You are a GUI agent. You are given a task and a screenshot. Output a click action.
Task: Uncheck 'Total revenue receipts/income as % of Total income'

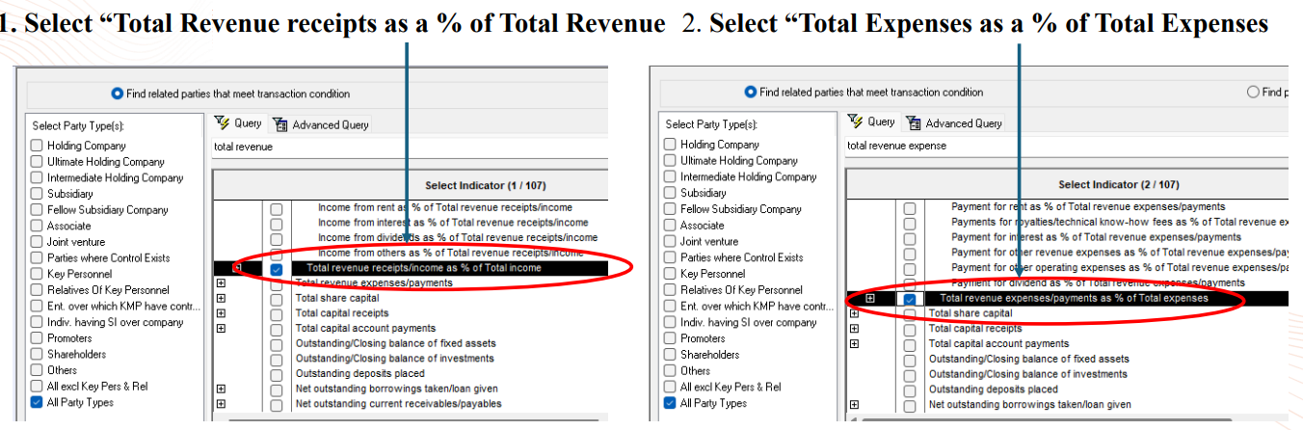[x=277, y=269]
